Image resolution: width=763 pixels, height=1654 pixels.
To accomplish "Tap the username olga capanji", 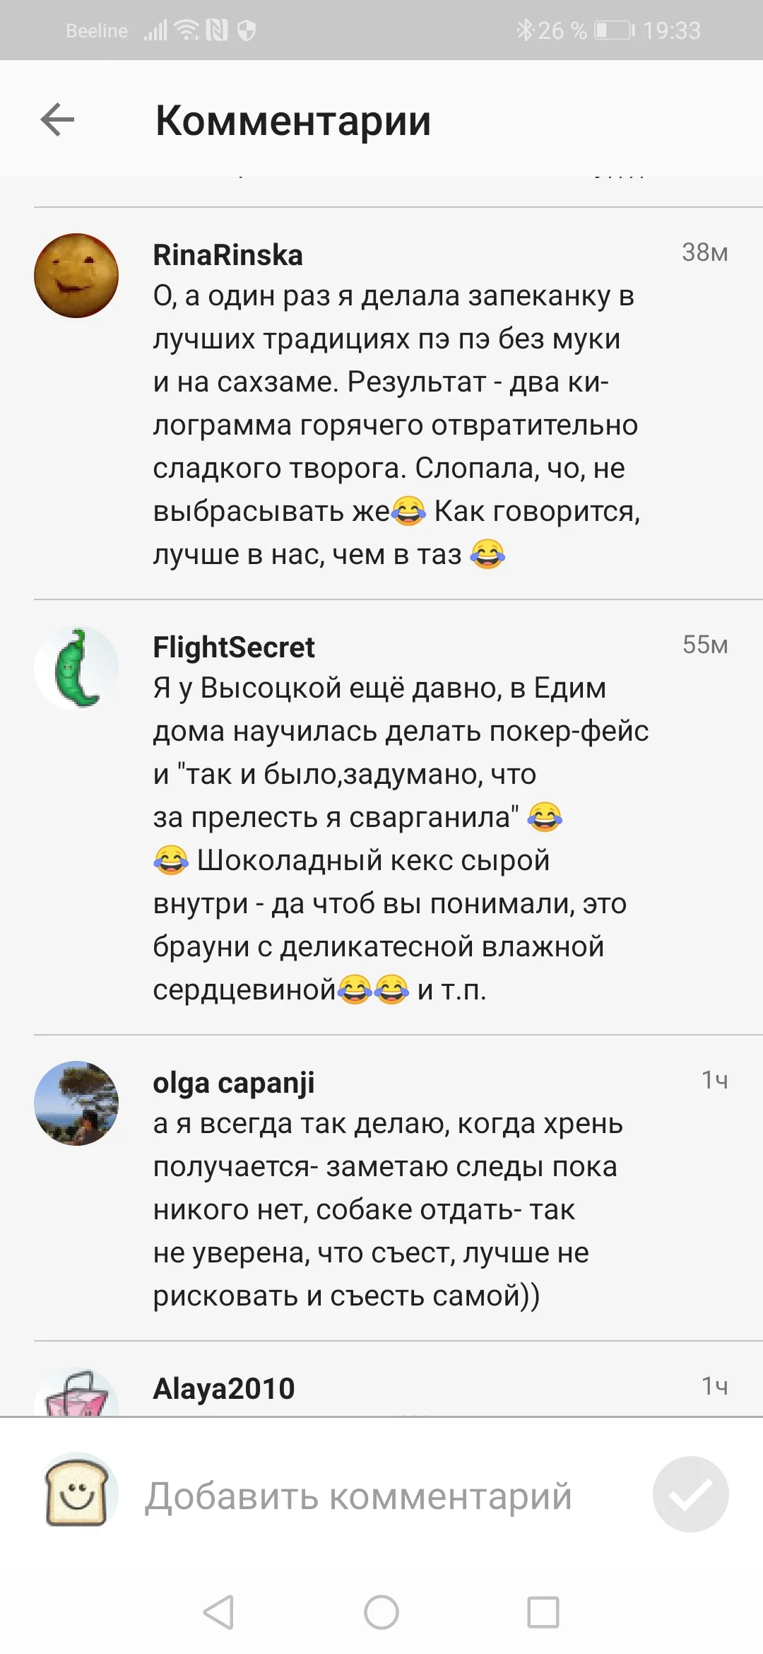I will 234,1083.
